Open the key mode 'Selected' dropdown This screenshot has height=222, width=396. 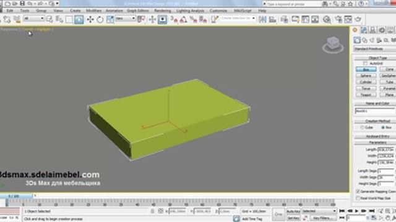pyautogui.click(x=319, y=211)
